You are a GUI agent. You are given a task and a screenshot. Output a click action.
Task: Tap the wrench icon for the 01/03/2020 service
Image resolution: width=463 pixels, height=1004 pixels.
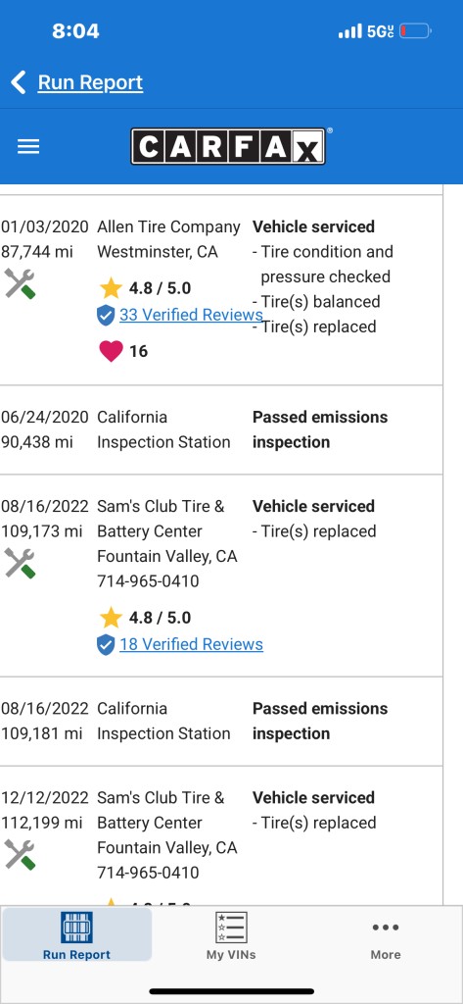[x=20, y=283]
